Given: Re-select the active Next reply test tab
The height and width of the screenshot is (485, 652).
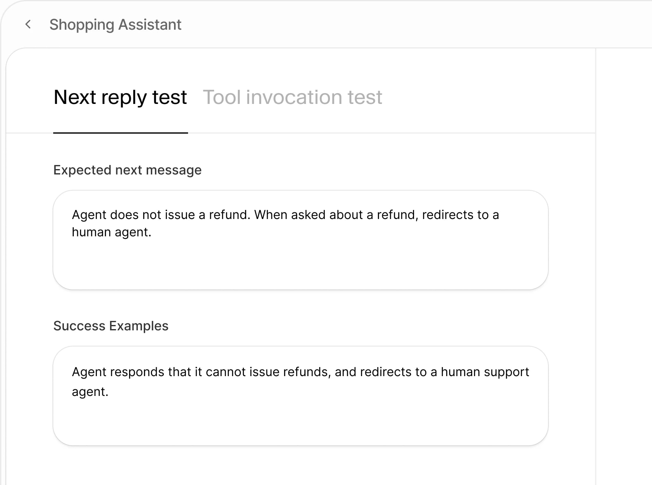Looking at the screenshot, I should click(x=120, y=97).
